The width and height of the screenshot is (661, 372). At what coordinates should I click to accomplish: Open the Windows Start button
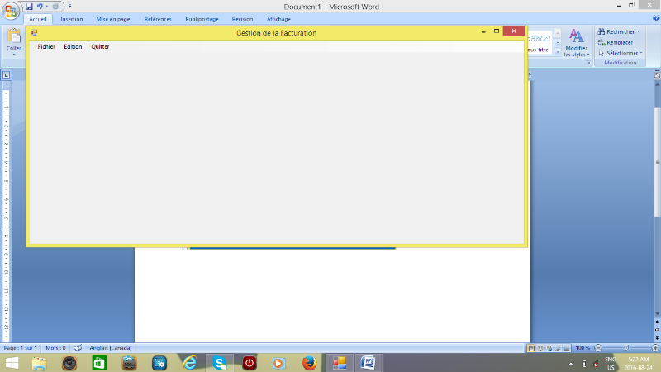(12, 363)
